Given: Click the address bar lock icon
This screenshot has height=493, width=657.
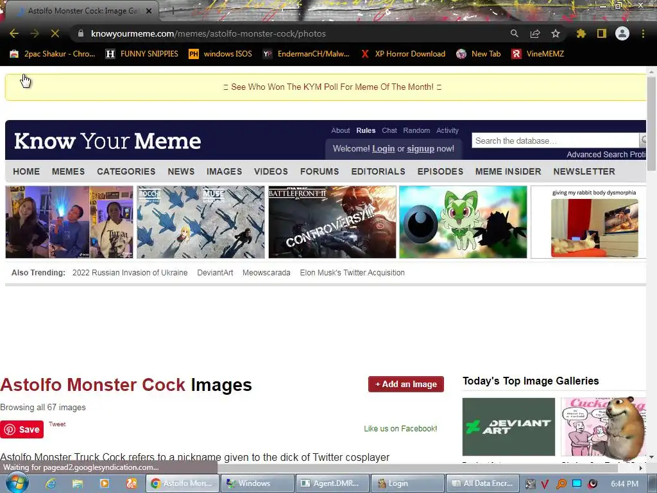Looking at the screenshot, I should tap(81, 33).
